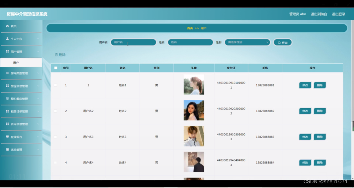Click 删除 for the 姓名1 row
Screen dimensions: 354x188
click(x=320, y=85)
